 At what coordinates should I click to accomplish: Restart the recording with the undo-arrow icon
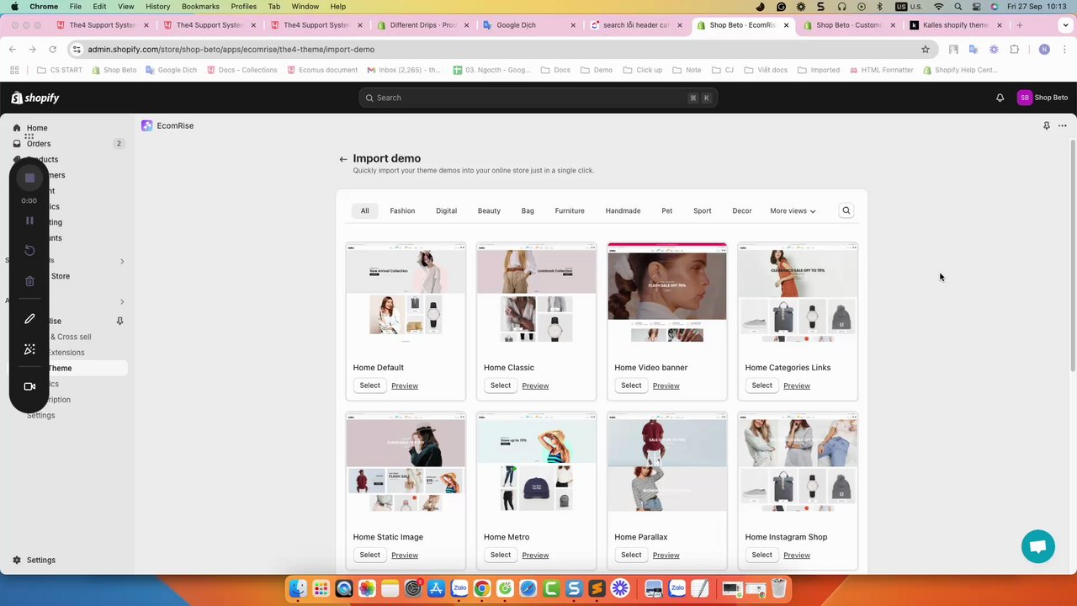pyautogui.click(x=29, y=250)
